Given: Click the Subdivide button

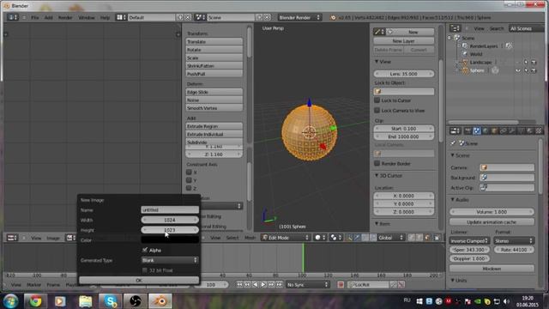Looking at the screenshot, I should pyautogui.click(x=214, y=142).
